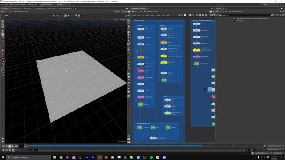This screenshot has width=285, height=160.
Task: Open the Render menu
Action: point(11,4)
